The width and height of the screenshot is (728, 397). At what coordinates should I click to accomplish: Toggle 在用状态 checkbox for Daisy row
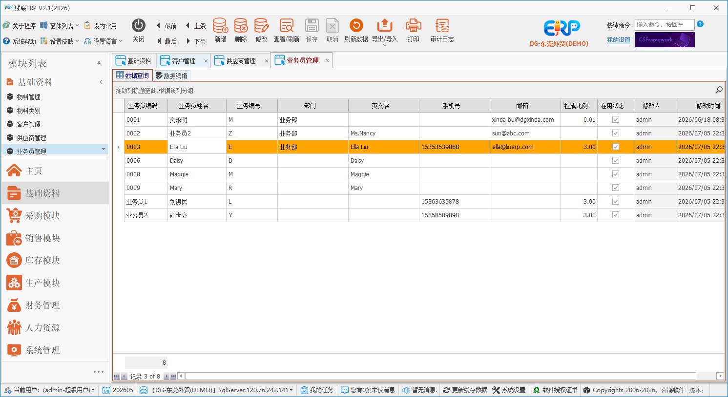coord(615,160)
